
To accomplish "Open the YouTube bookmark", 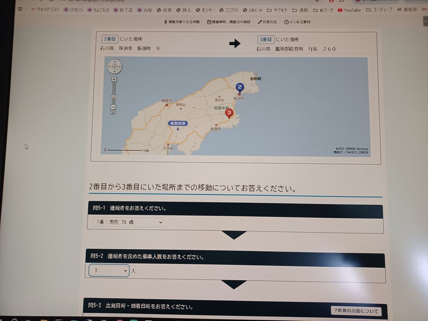I will click(349, 10).
